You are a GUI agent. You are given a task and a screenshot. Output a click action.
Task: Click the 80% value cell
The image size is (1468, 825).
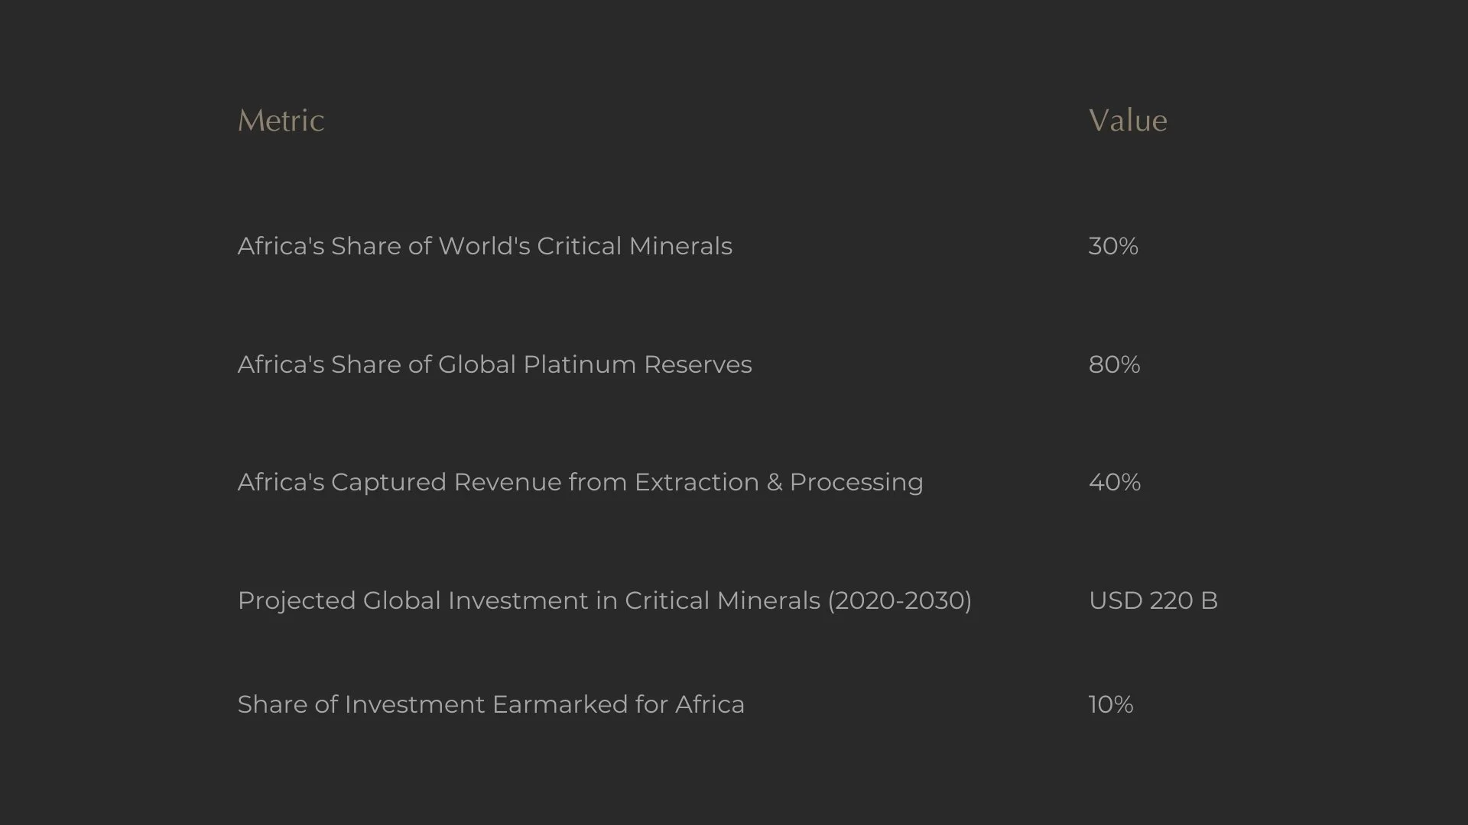1114,364
